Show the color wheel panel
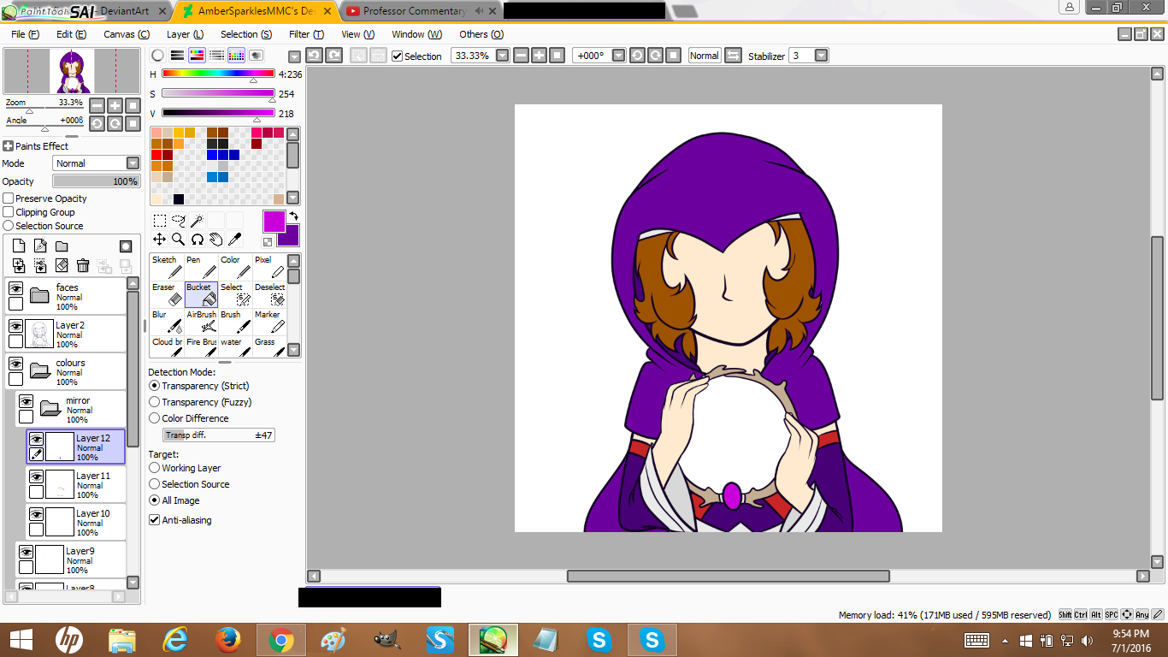This screenshot has width=1168, height=657. pos(157,56)
